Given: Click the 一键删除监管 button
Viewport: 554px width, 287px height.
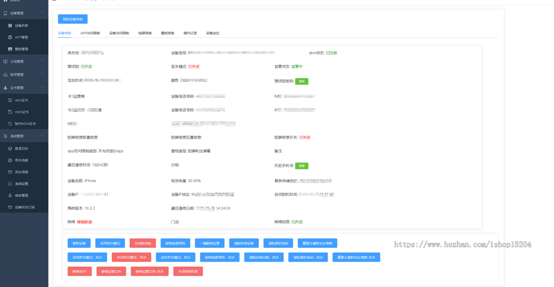Looking at the screenshot, I should [x=210, y=243].
